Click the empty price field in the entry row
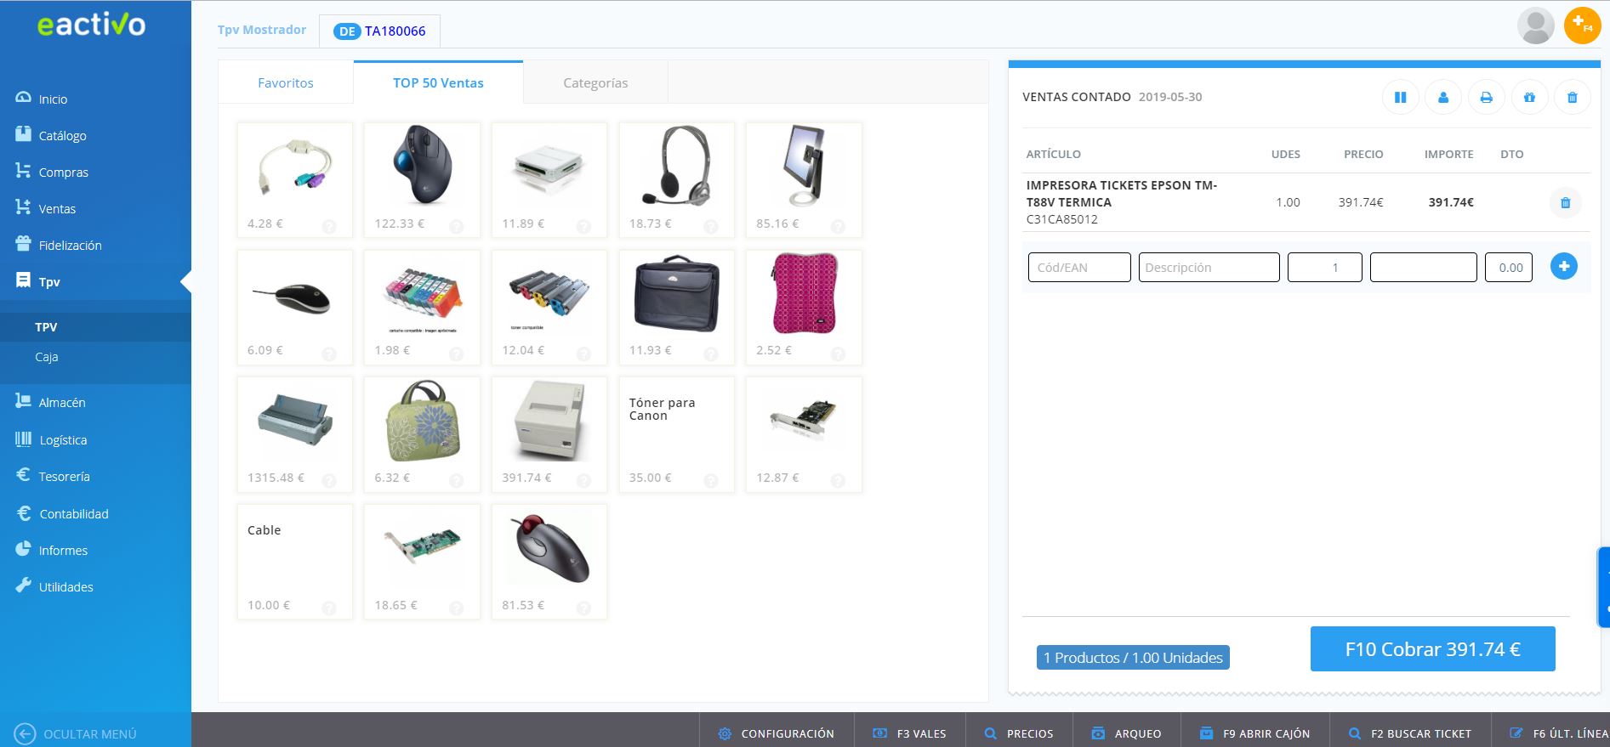 click(x=1424, y=267)
